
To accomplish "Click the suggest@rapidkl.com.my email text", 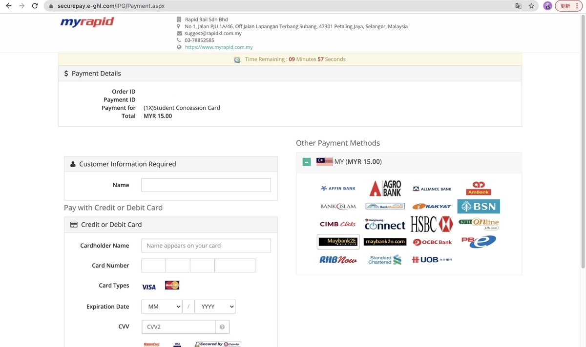I will tap(213, 33).
